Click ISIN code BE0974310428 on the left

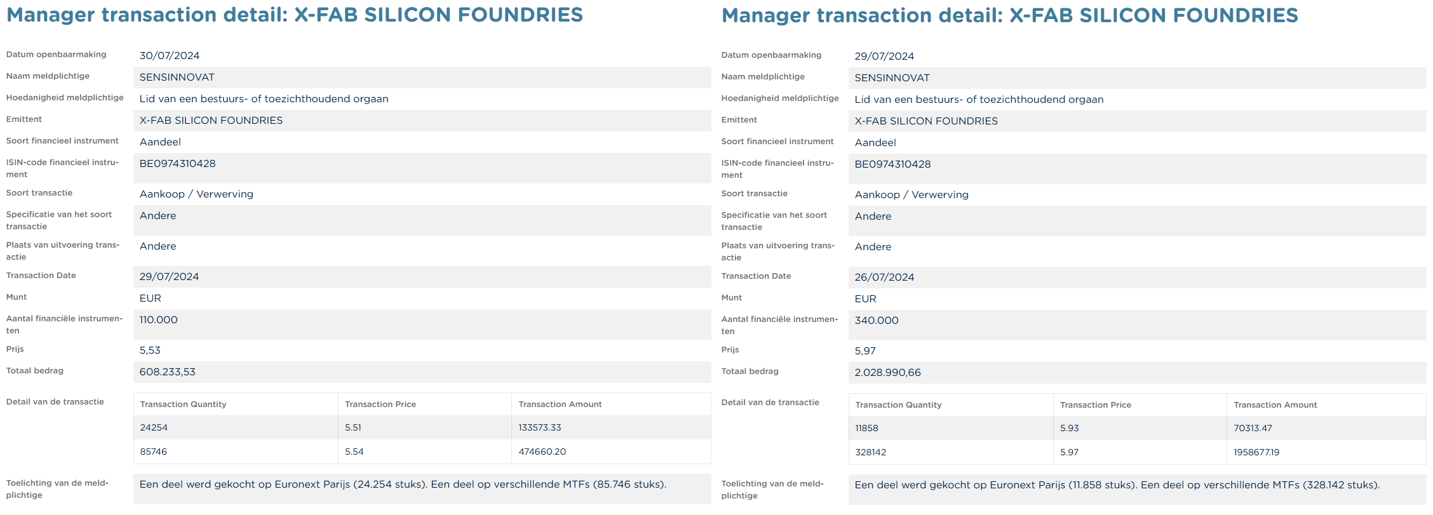(x=178, y=164)
